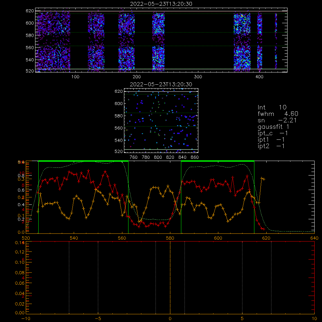Click the timestamp title above the small middle plot
This screenshot has width=322, height=322.
161,84
